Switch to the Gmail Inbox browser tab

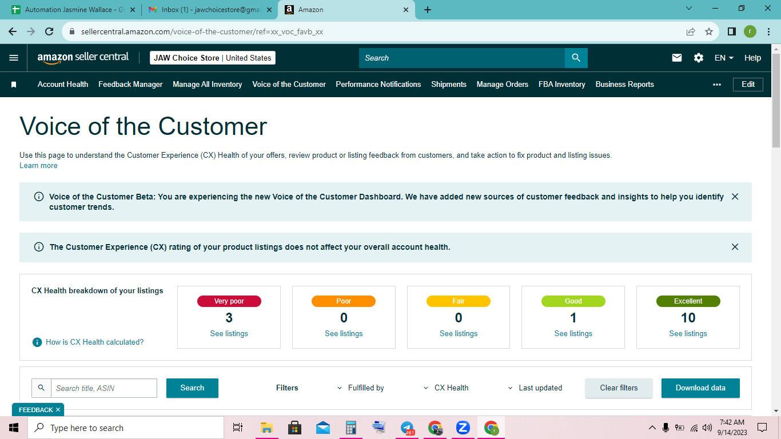(x=207, y=10)
